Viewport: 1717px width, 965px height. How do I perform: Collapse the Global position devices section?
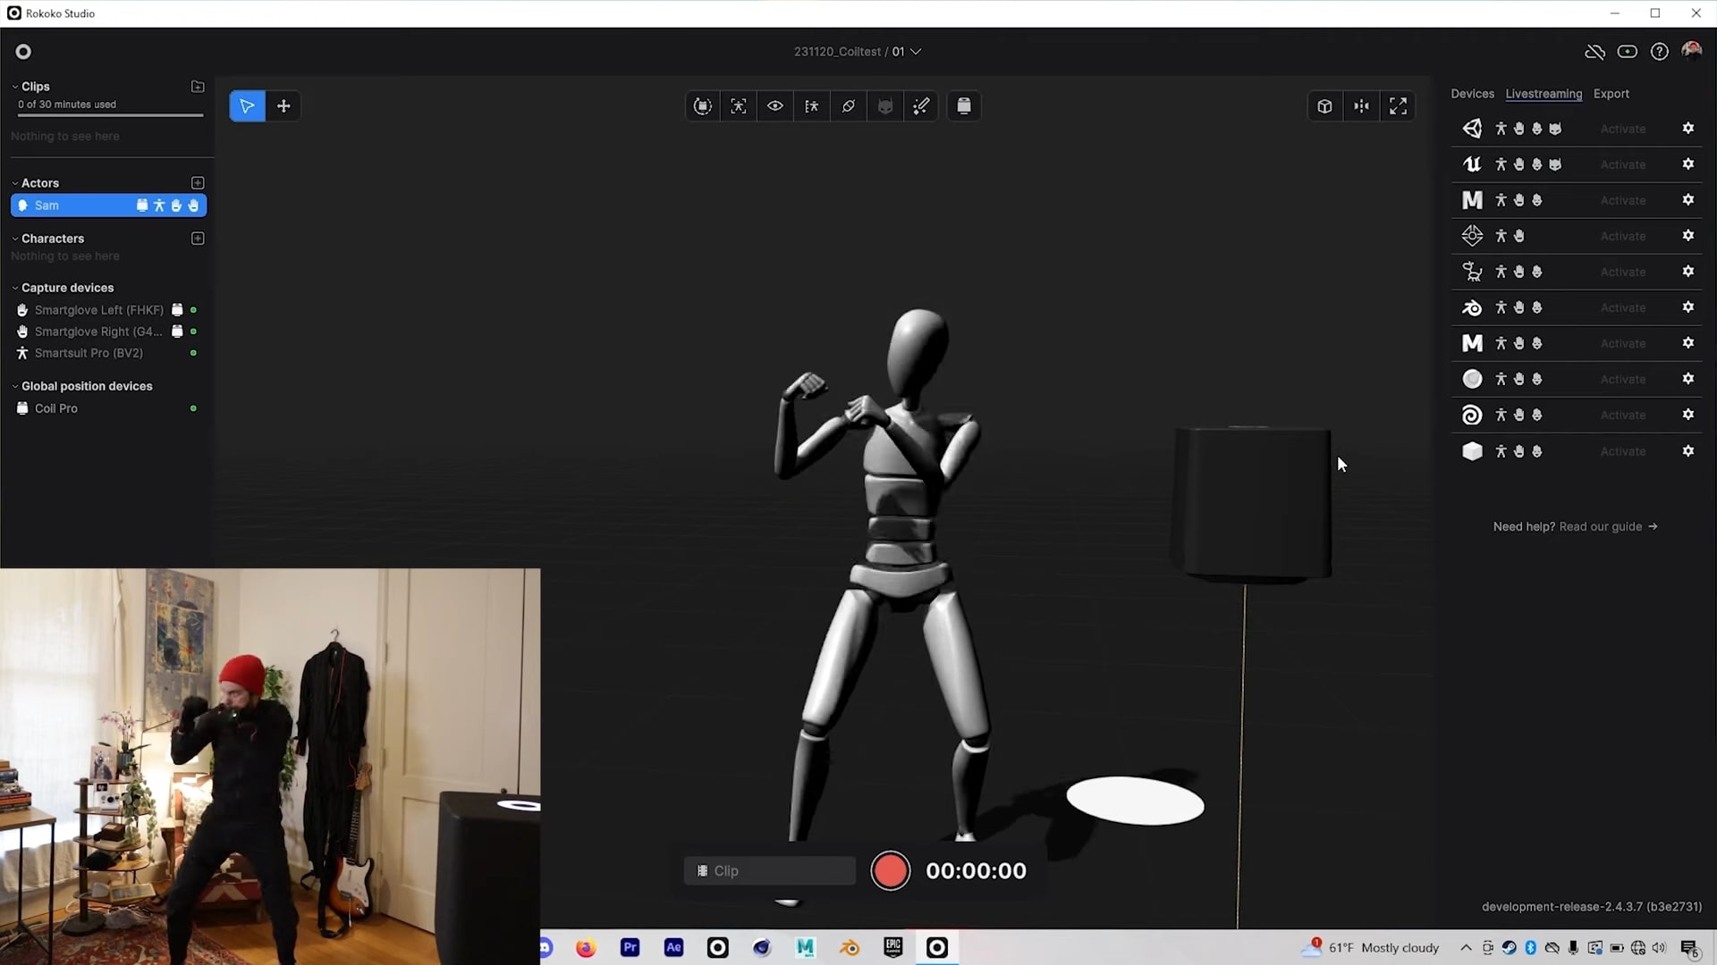16,386
